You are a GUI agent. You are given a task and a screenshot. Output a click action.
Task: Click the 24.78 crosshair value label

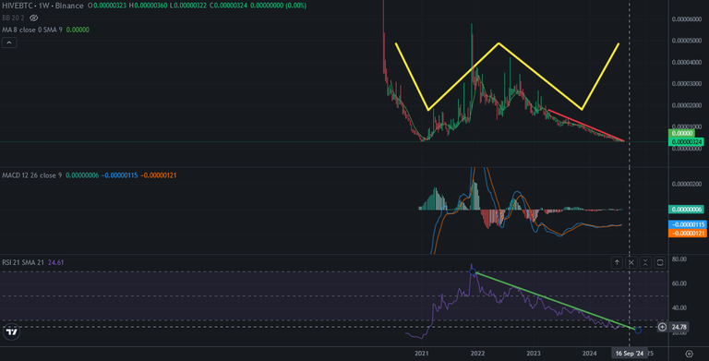[679, 327]
